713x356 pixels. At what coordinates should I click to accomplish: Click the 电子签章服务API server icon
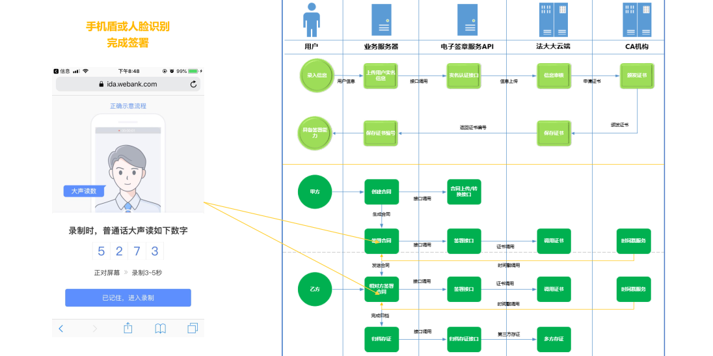coord(467,20)
